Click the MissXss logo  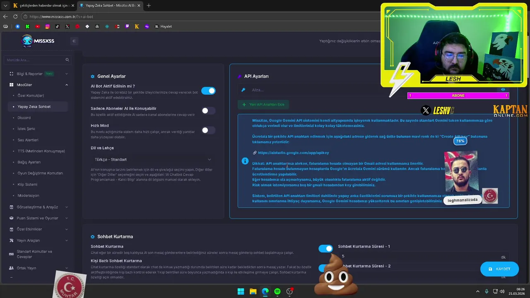(x=38, y=41)
